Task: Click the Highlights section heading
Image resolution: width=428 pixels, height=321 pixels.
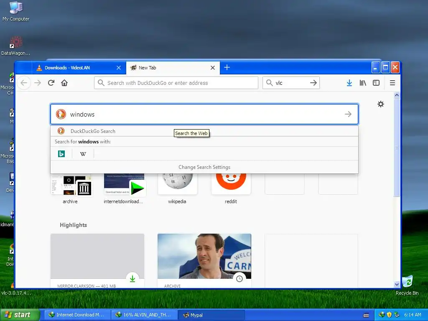Action: coord(73,225)
